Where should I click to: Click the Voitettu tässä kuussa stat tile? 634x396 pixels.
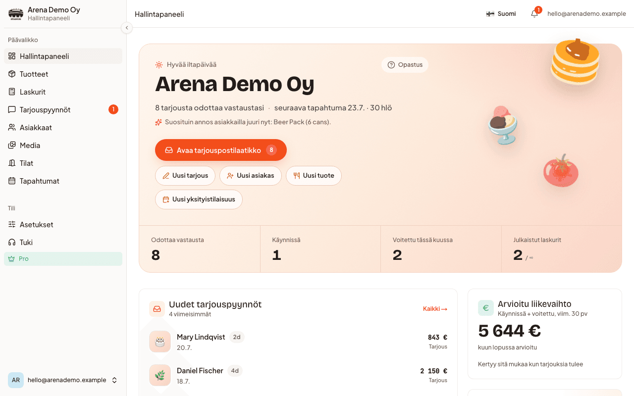(x=441, y=249)
